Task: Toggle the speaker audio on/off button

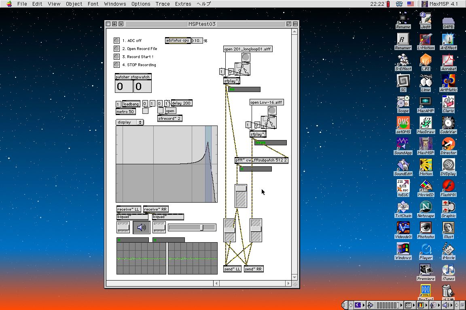Action: pos(141,228)
